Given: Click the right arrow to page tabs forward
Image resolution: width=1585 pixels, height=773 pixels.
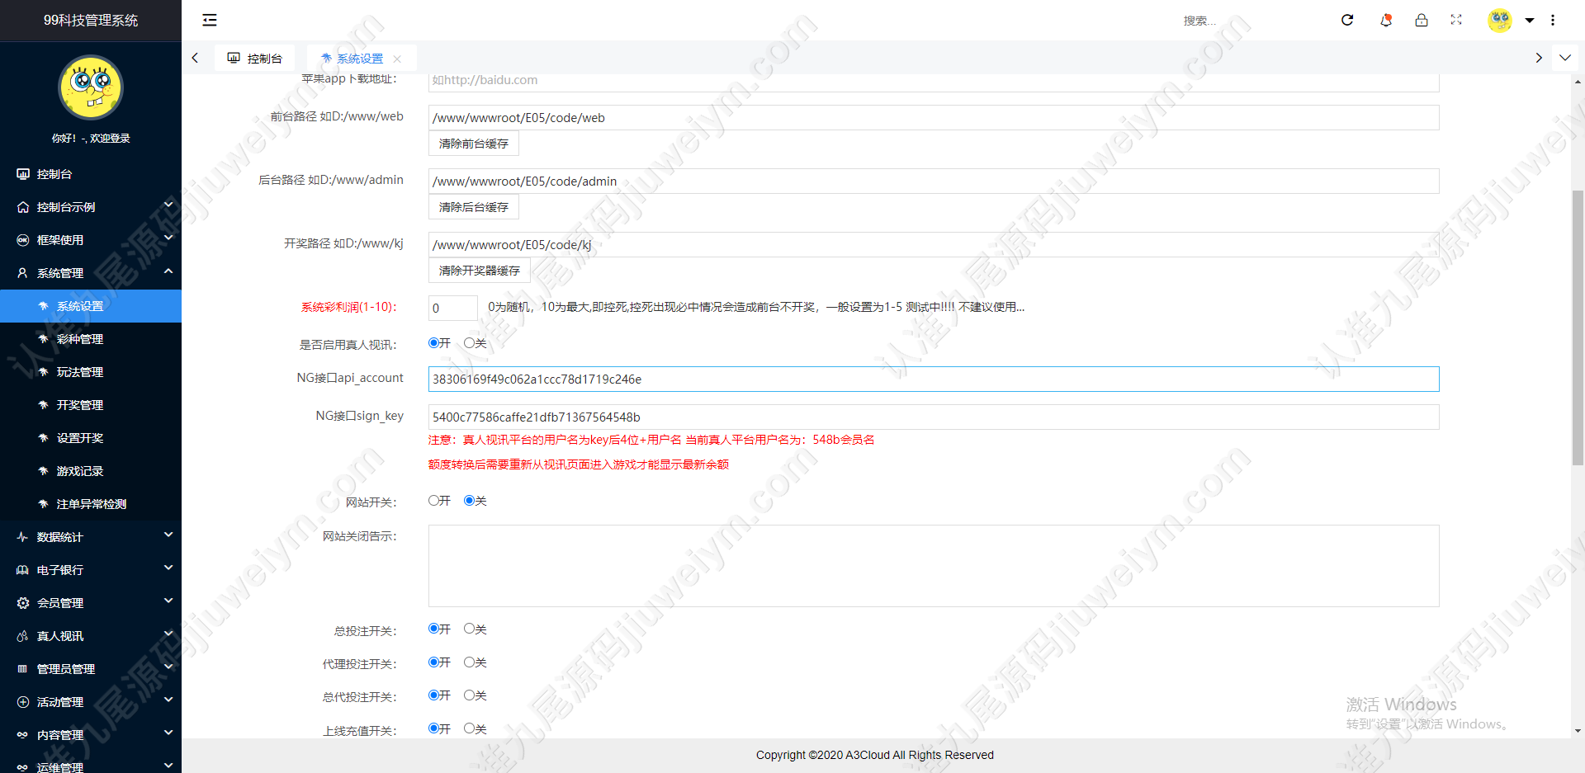Looking at the screenshot, I should (1539, 58).
